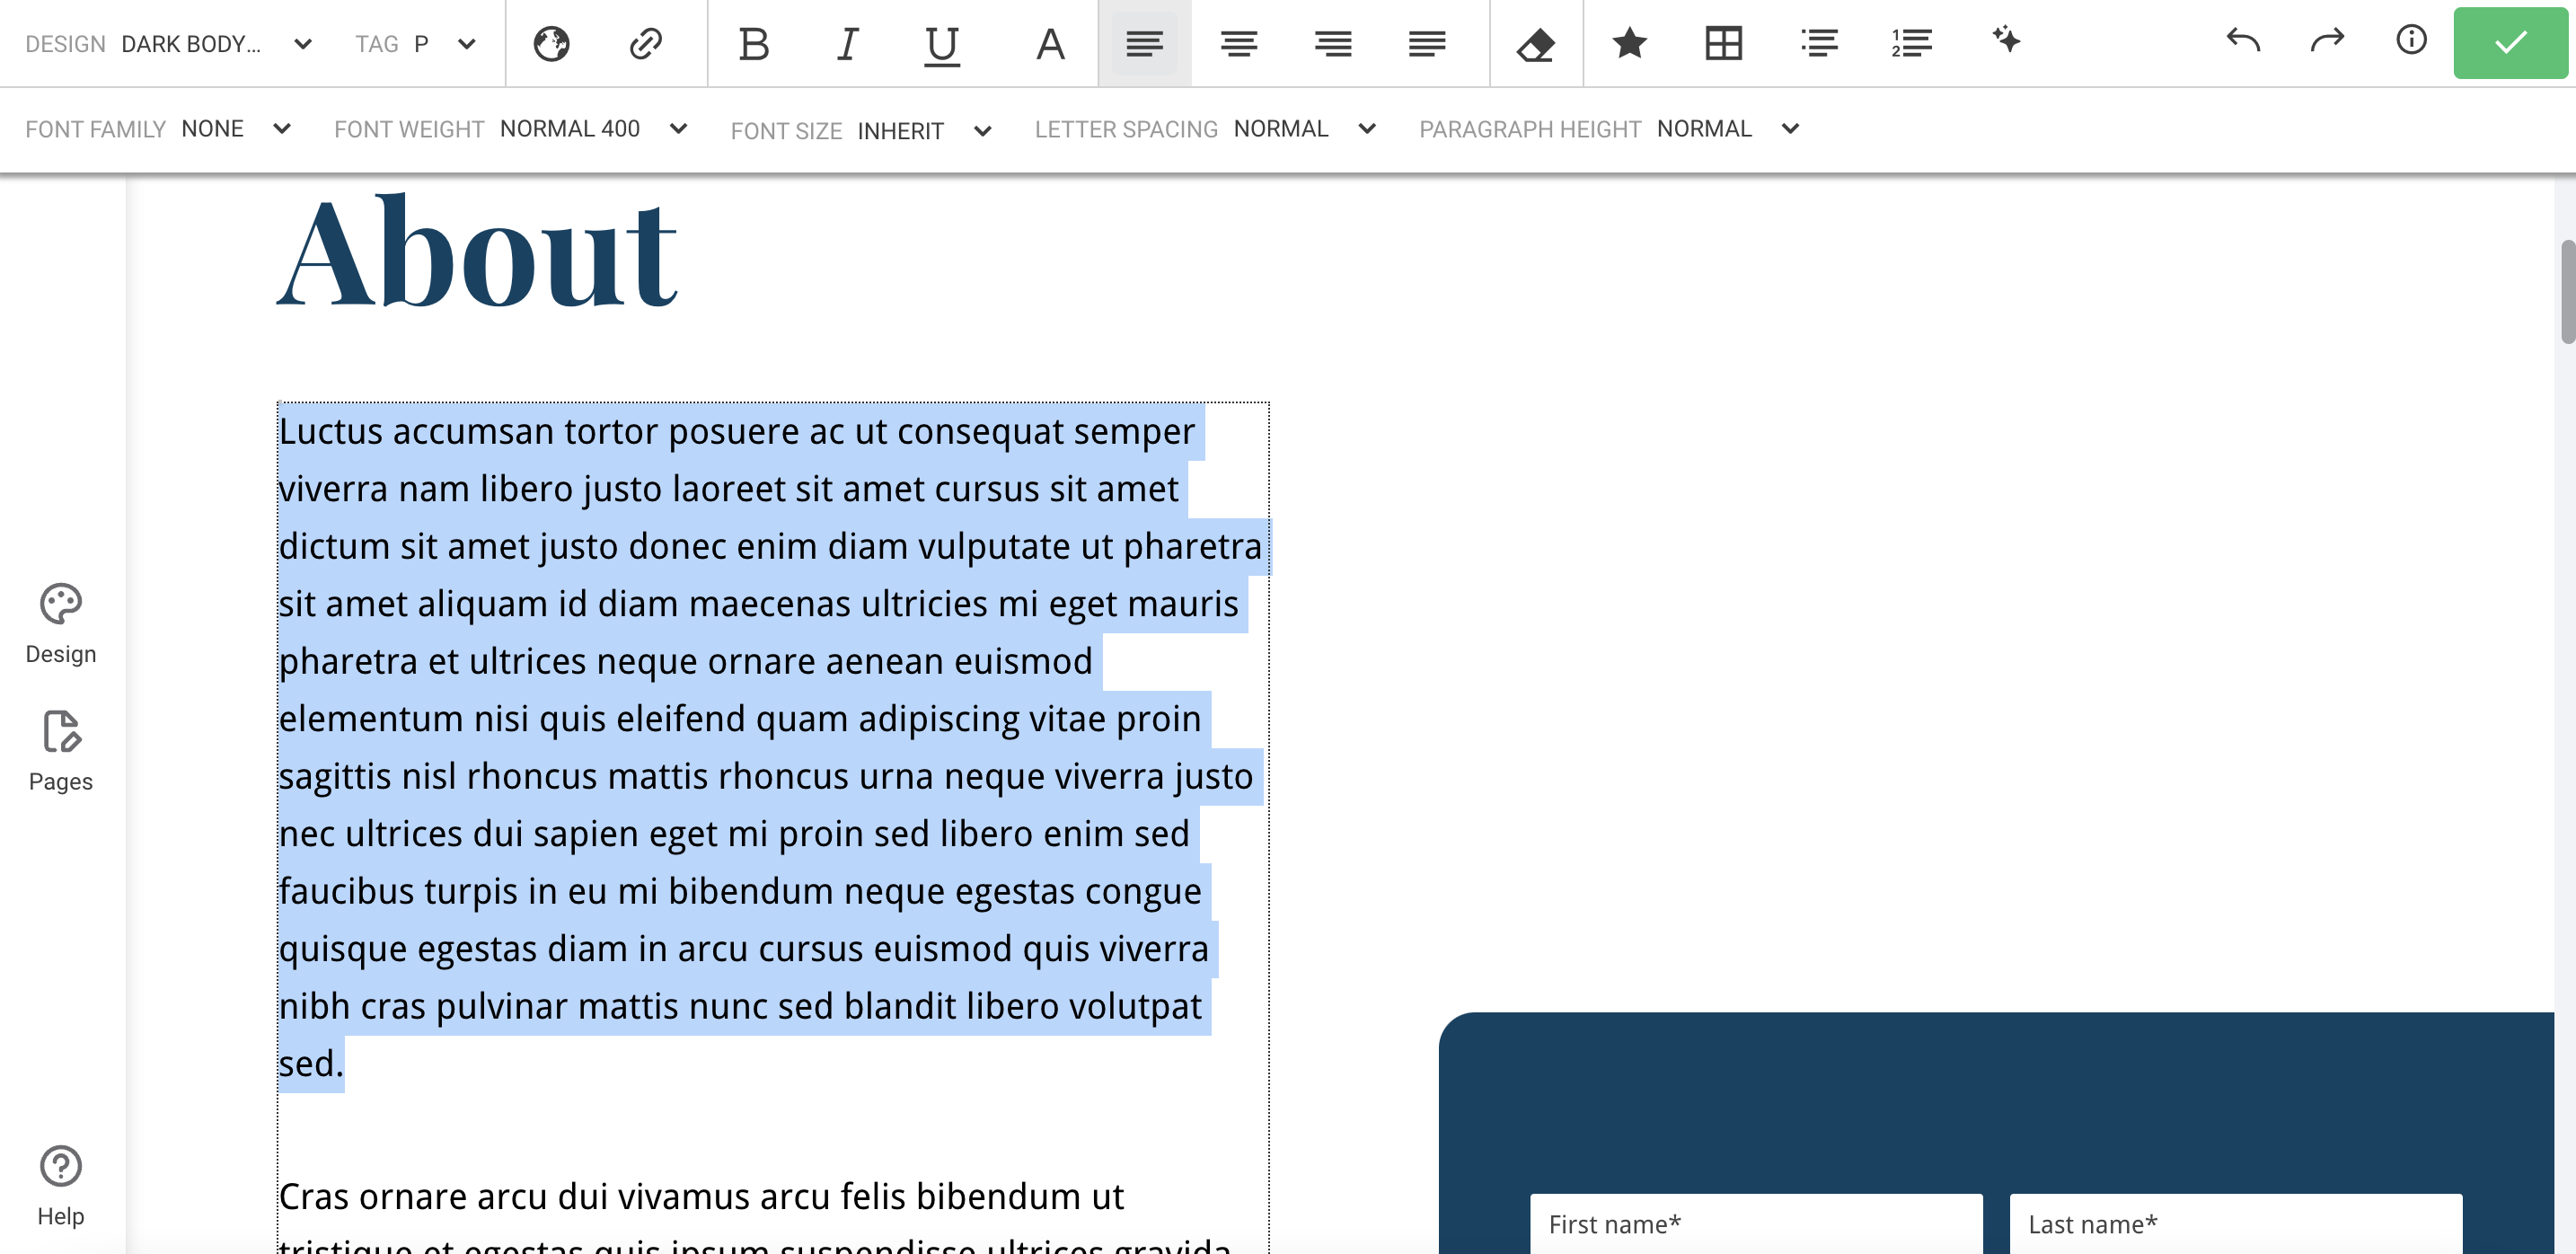Image resolution: width=2576 pixels, height=1254 pixels.
Task: Open the Design sidebar panel
Action: pos(61,624)
